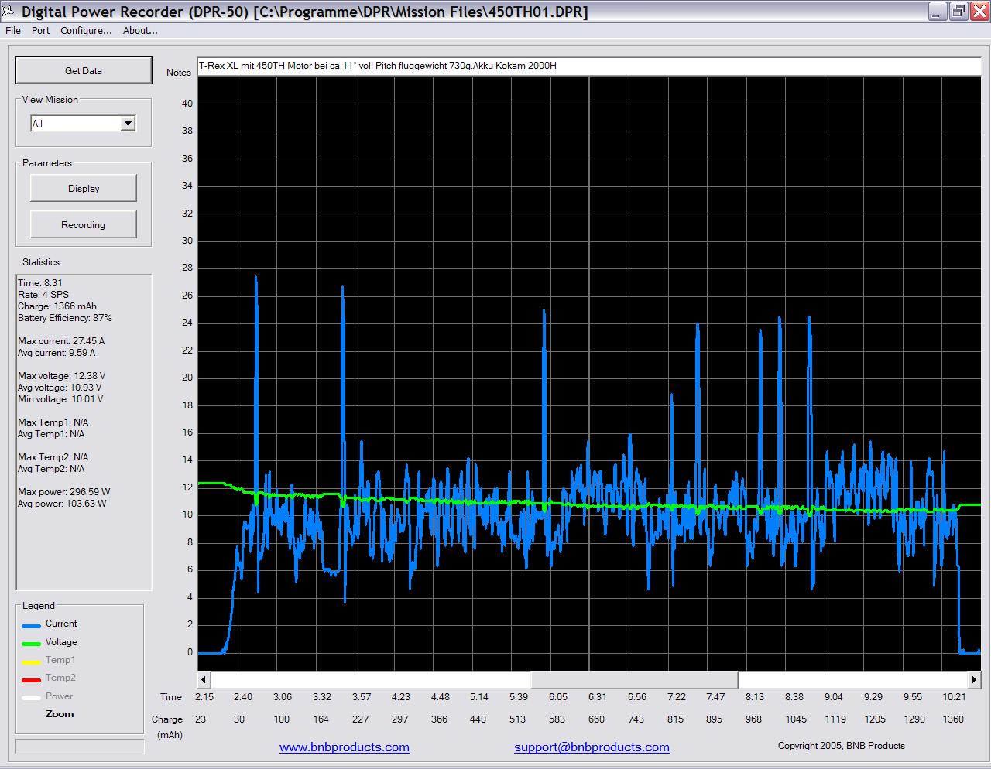Restore down the Digital Power Recorder window
The width and height of the screenshot is (991, 769).
pyautogui.click(x=958, y=12)
